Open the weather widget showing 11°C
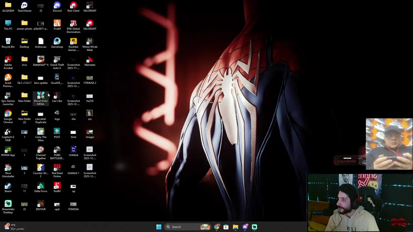This screenshot has height=232, width=413. point(14,227)
